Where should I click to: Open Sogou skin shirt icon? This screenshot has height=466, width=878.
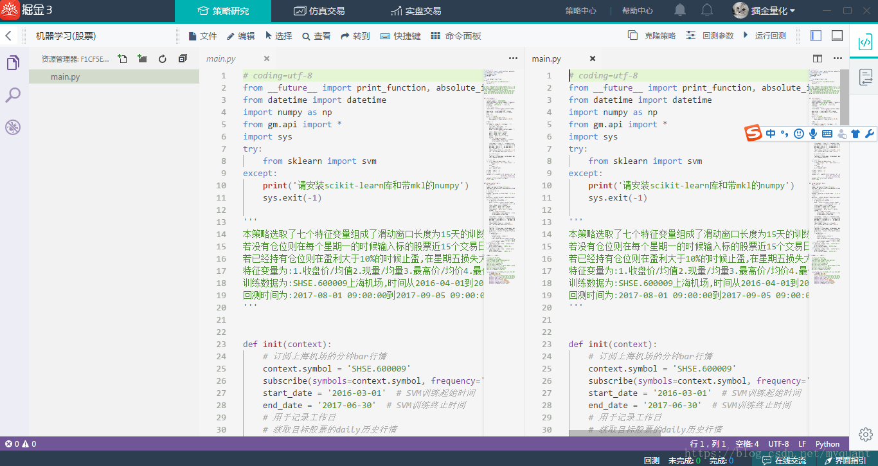click(x=856, y=134)
